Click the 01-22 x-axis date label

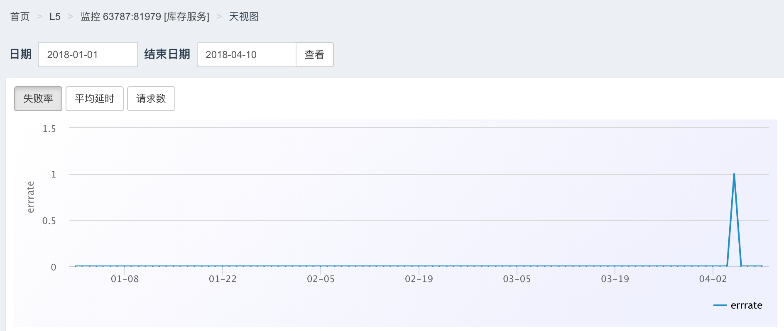pos(223,279)
